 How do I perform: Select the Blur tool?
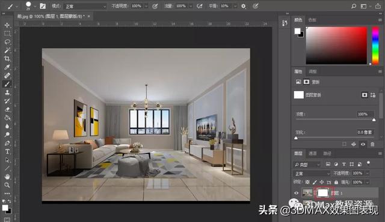(x=7, y=126)
